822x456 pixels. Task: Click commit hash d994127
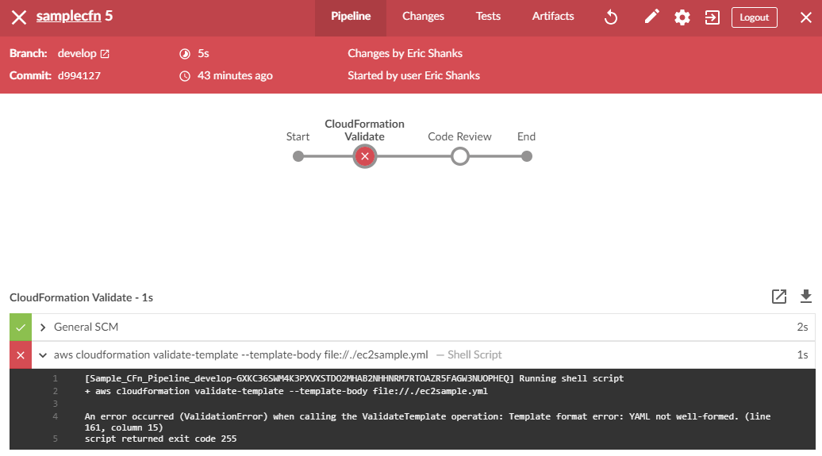point(79,76)
